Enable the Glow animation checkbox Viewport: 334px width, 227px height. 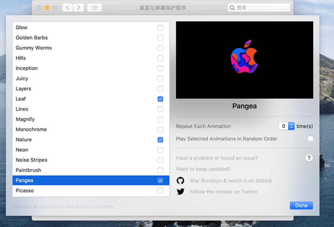tap(160, 27)
